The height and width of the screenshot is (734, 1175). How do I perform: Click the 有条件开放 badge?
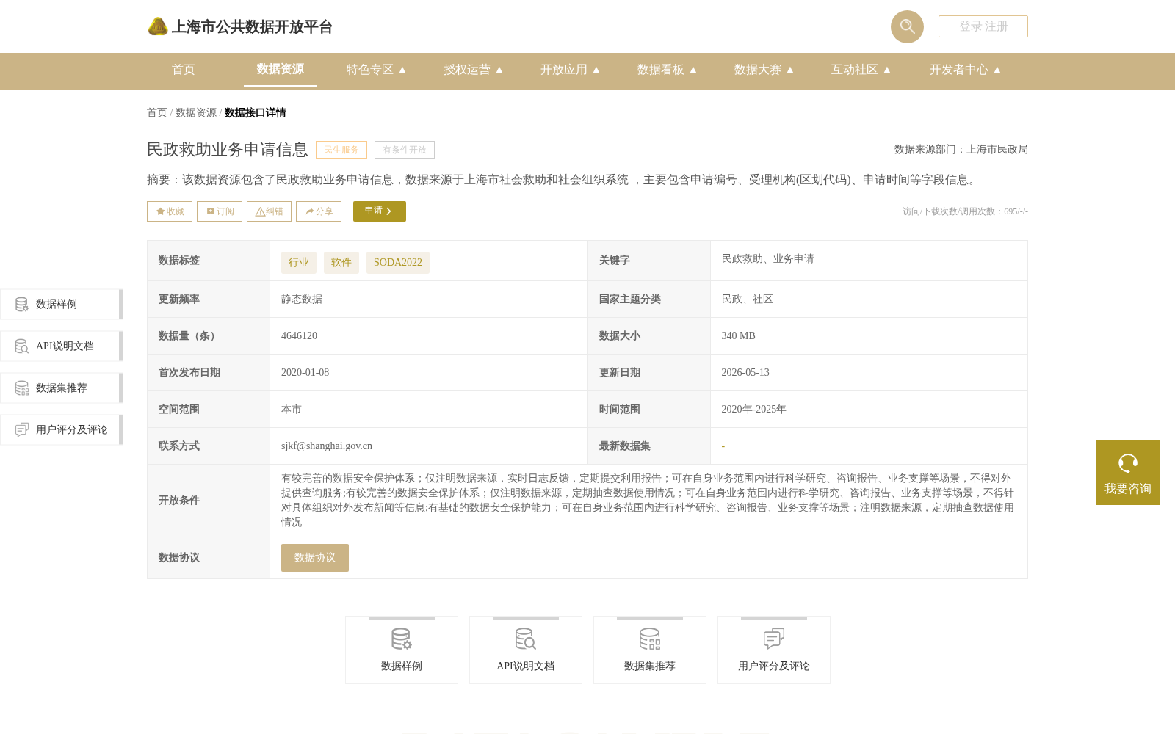[405, 150]
